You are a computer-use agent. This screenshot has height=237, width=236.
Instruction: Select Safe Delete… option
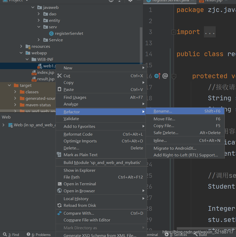(x=185, y=133)
